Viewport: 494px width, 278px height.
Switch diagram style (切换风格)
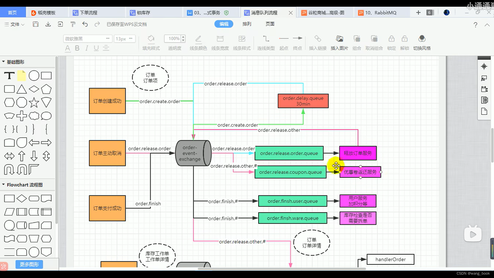coord(422,42)
